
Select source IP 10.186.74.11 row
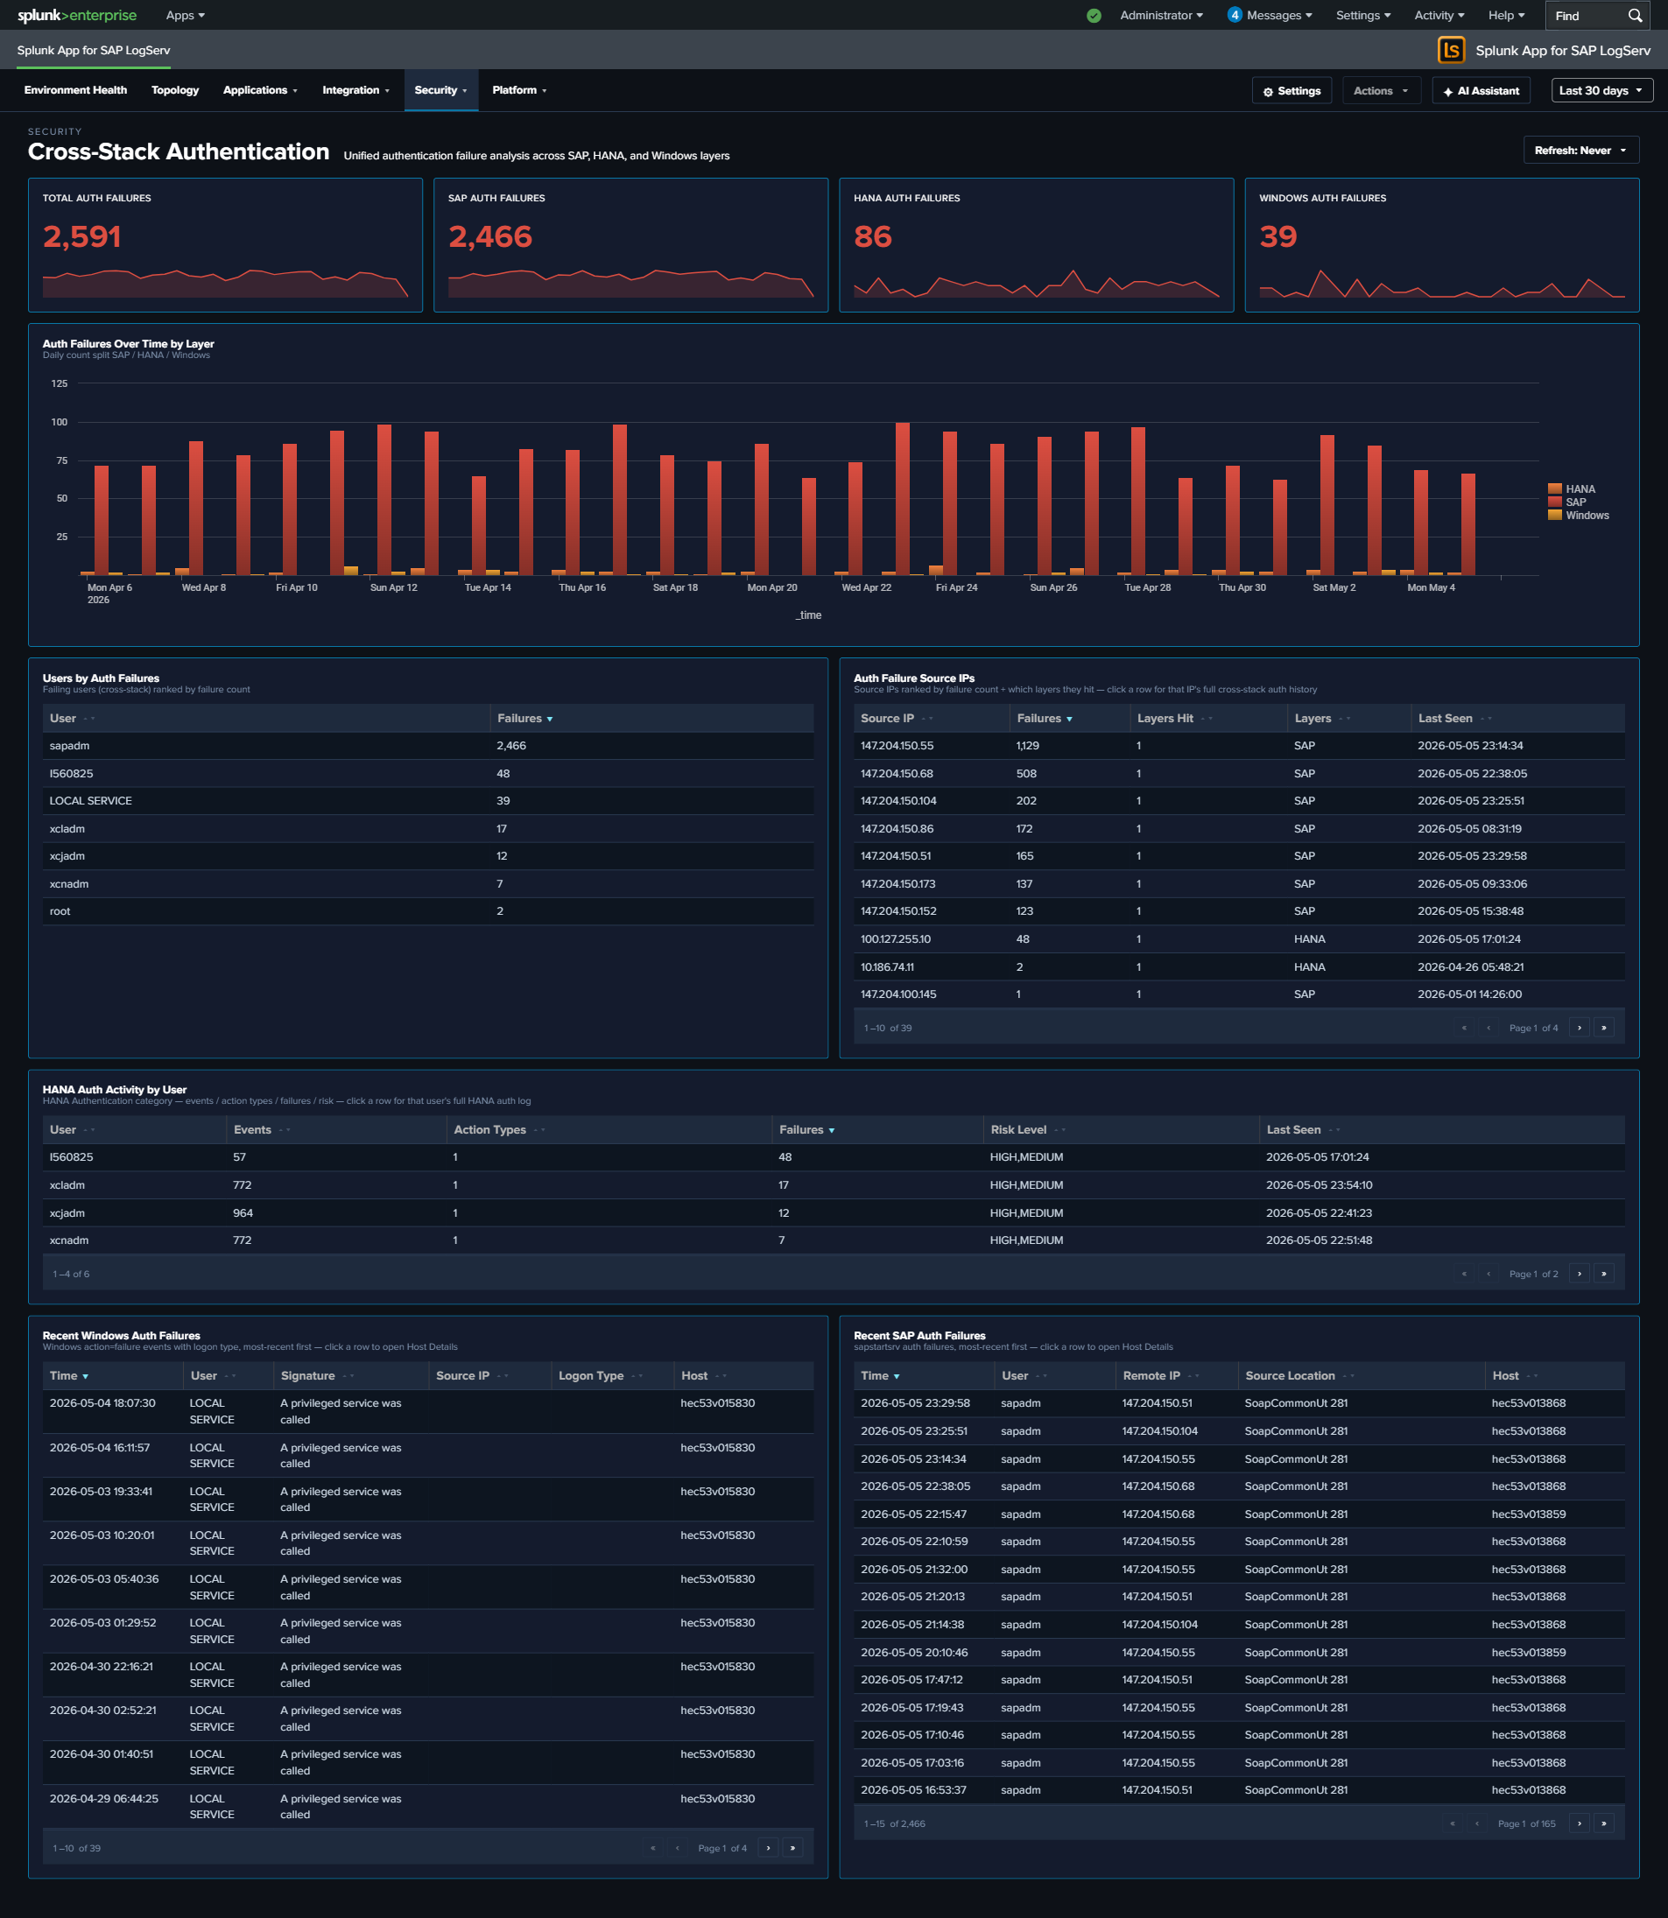pos(1239,967)
